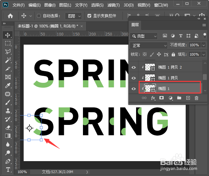Select the Crop tool

[x=7, y=69]
